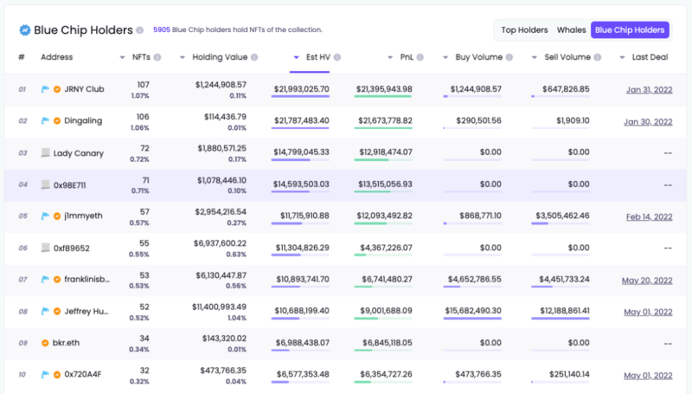This screenshot has height=394, width=692.
Task: Open the Dingaling holder address
Action: coord(83,121)
